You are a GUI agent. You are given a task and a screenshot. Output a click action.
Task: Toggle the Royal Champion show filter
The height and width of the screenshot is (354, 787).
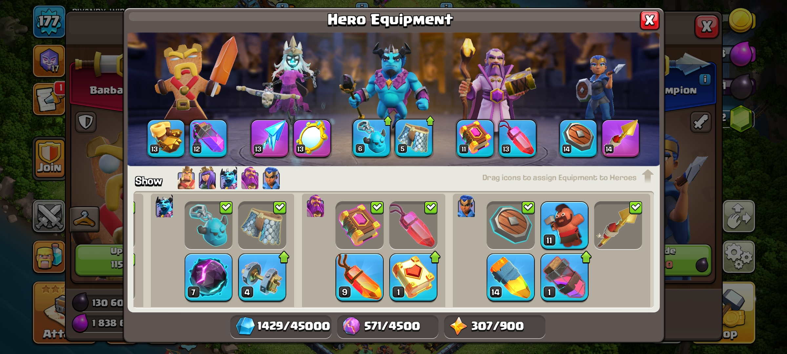point(271,178)
